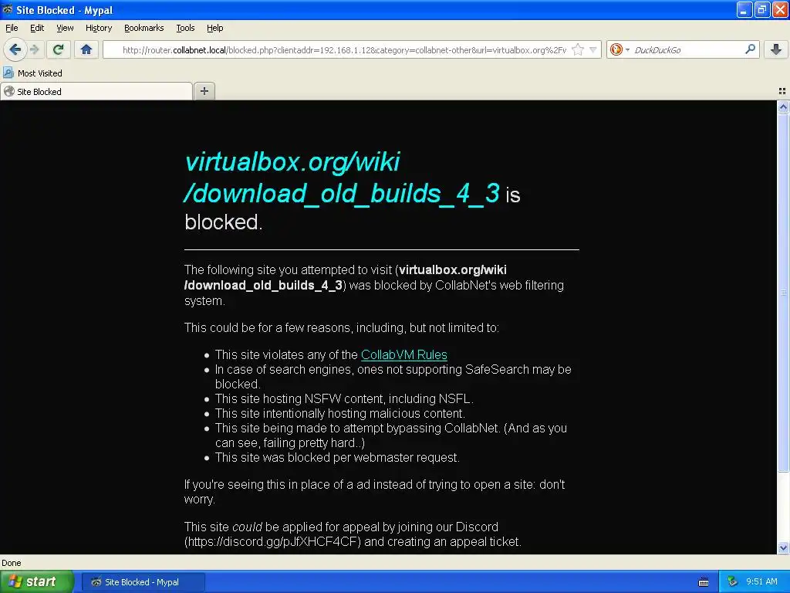Click the Forward navigation arrow
The width and height of the screenshot is (790, 593).
[34, 49]
